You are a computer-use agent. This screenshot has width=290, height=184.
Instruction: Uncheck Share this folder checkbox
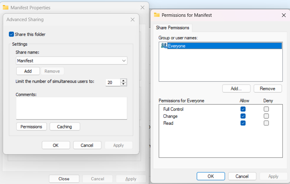click(11, 34)
